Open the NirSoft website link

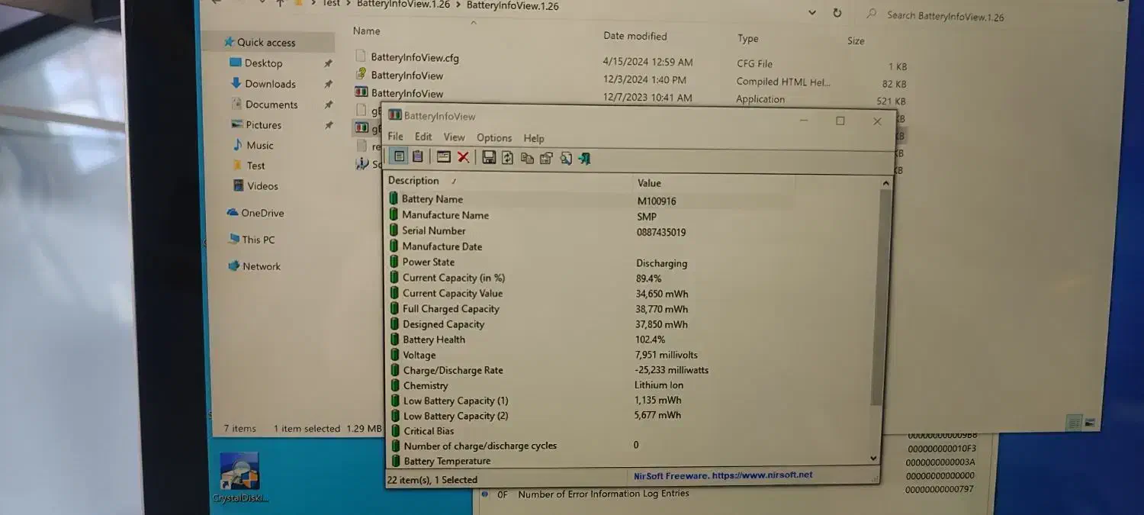click(723, 475)
